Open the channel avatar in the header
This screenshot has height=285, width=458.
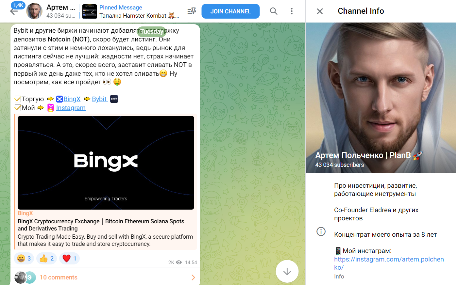[x=34, y=11]
